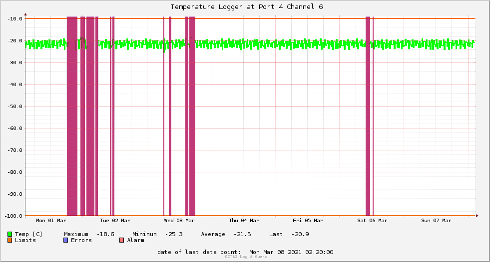Click the 'Minimum' statistic label
The height and width of the screenshot is (262, 490).
point(145,234)
